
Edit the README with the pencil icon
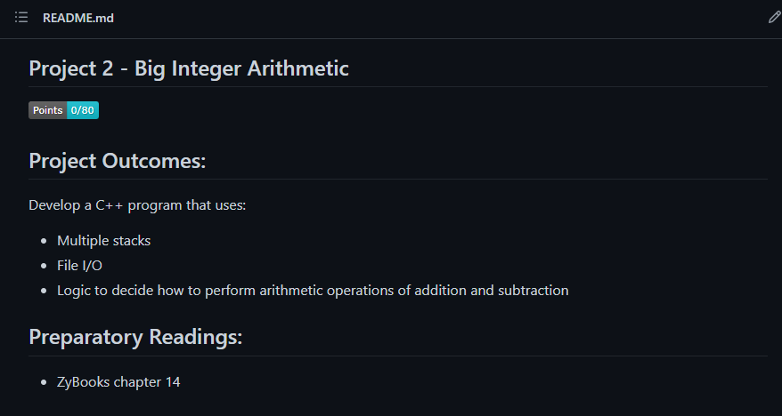[774, 18]
